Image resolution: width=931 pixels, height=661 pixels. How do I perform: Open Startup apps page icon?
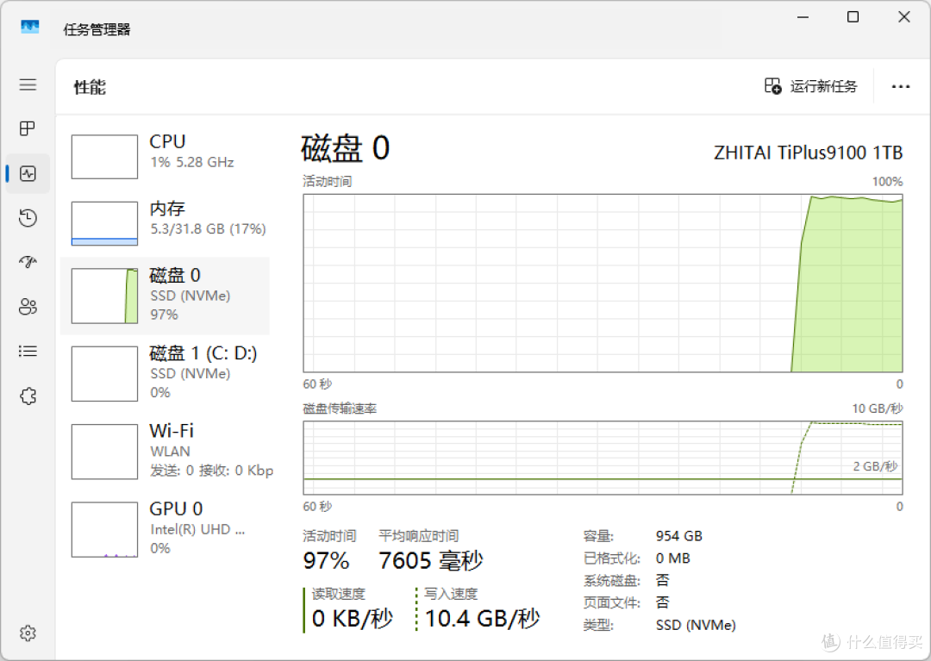(28, 262)
